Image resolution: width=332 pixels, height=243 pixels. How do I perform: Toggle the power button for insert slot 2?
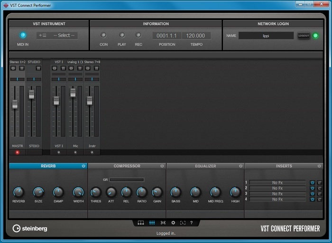click(312, 188)
